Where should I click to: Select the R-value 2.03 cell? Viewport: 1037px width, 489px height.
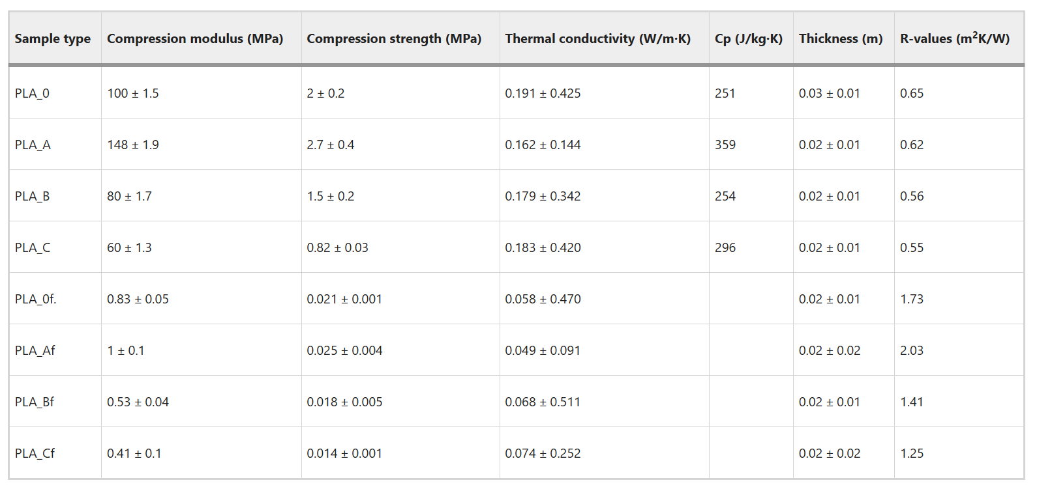912,350
